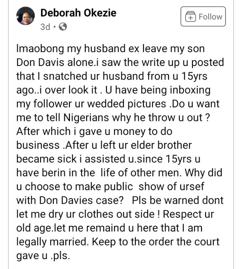Image resolution: width=242 pixels, height=269 pixels.
Task: Click the final line gave u .pls.
Action: [x=43, y=255]
